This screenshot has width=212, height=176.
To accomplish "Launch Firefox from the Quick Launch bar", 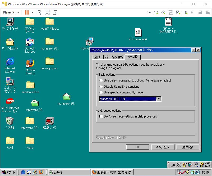I will tap(41, 172).
